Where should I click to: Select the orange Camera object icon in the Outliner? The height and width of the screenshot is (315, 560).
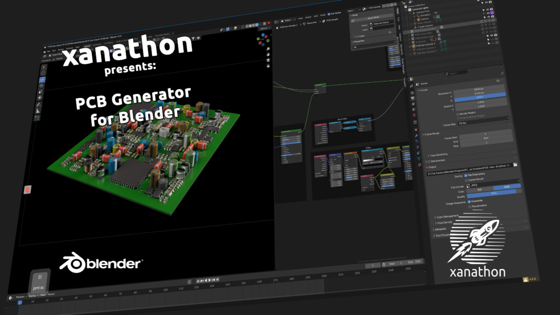[x=419, y=19]
